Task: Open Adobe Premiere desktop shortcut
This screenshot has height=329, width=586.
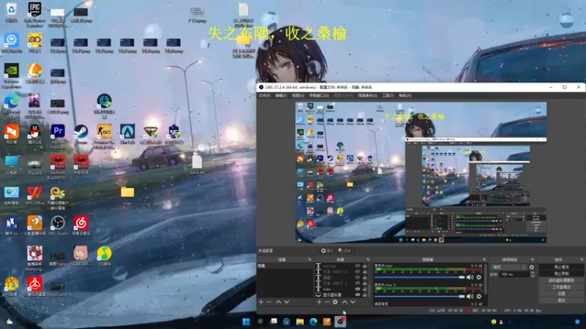Action: point(58,137)
